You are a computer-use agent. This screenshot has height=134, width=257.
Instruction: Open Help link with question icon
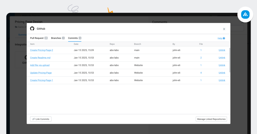(221, 38)
